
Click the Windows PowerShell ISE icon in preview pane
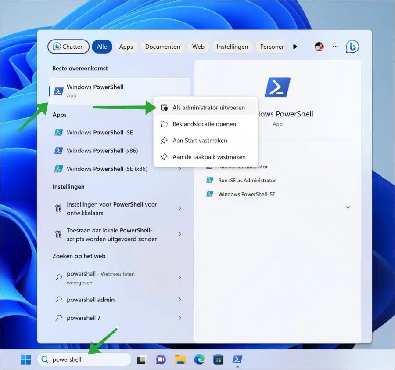(x=210, y=194)
